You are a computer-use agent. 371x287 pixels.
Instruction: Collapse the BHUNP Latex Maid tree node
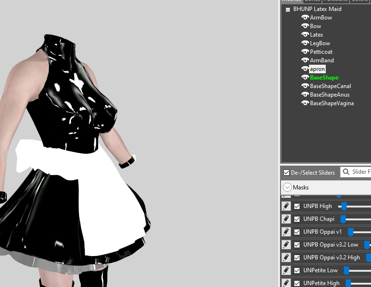pos(288,10)
